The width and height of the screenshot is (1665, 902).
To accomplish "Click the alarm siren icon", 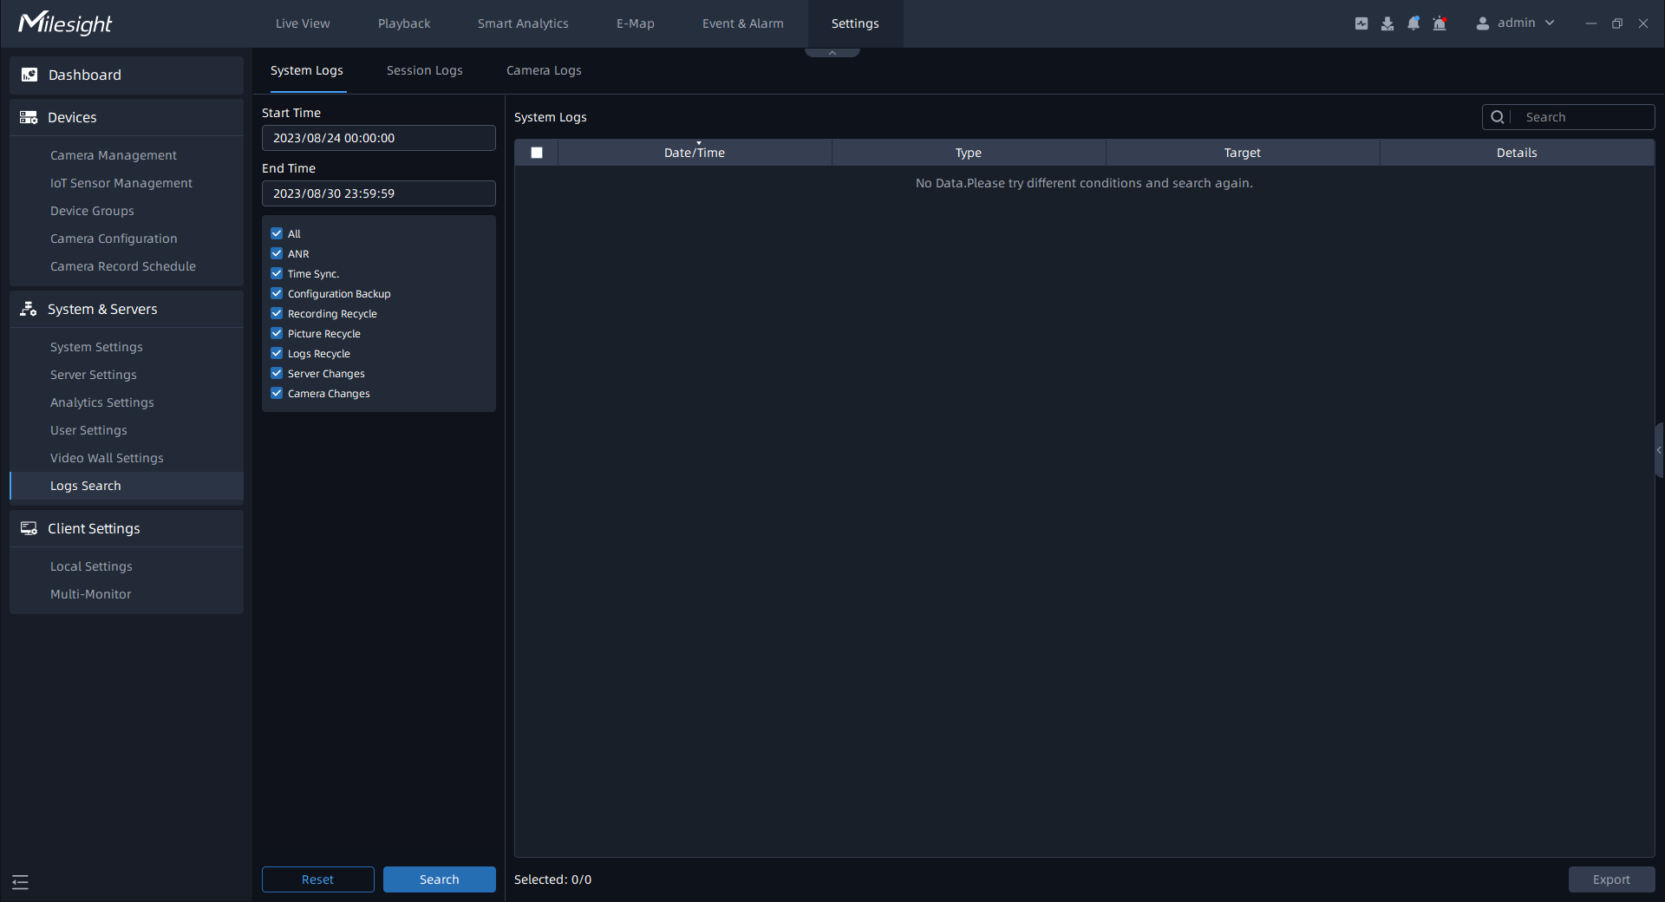I will (x=1440, y=23).
